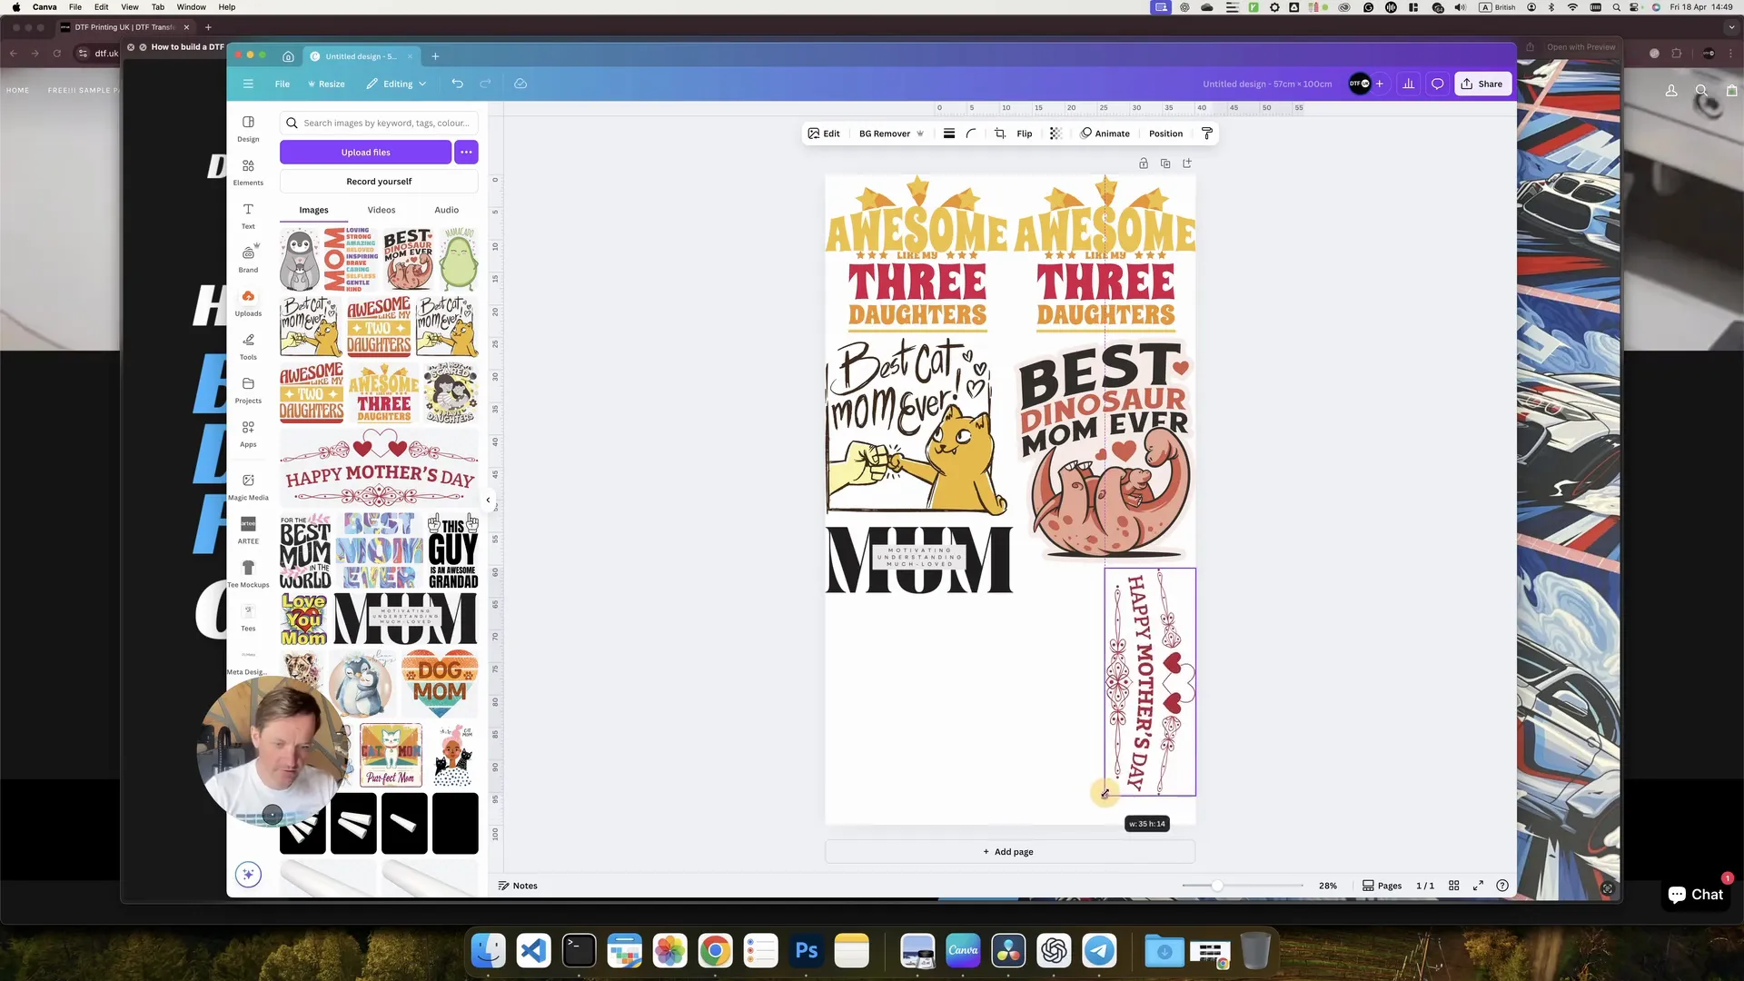Switch to the Audio tab
The height and width of the screenshot is (981, 1744).
click(446, 210)
